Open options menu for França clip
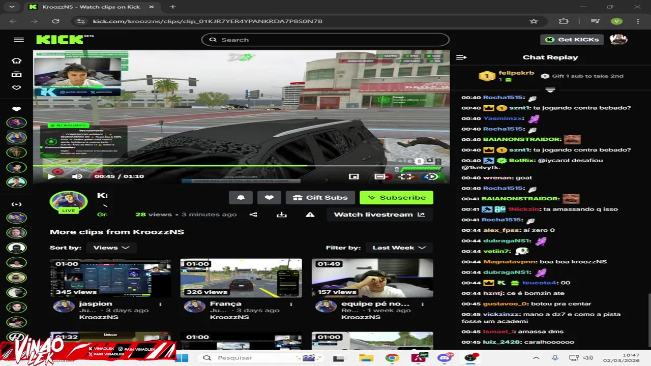The image size is (651, 366). (x=291, y=304)
